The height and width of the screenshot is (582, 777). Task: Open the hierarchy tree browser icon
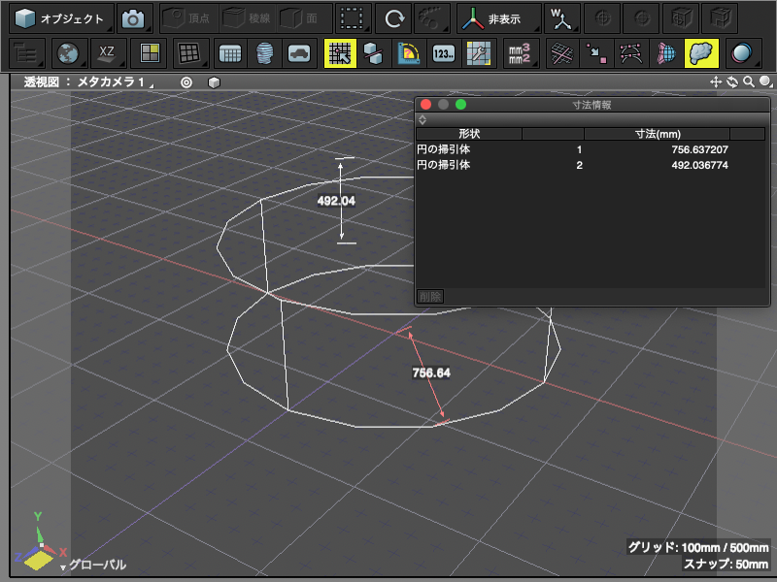(27, 53)
